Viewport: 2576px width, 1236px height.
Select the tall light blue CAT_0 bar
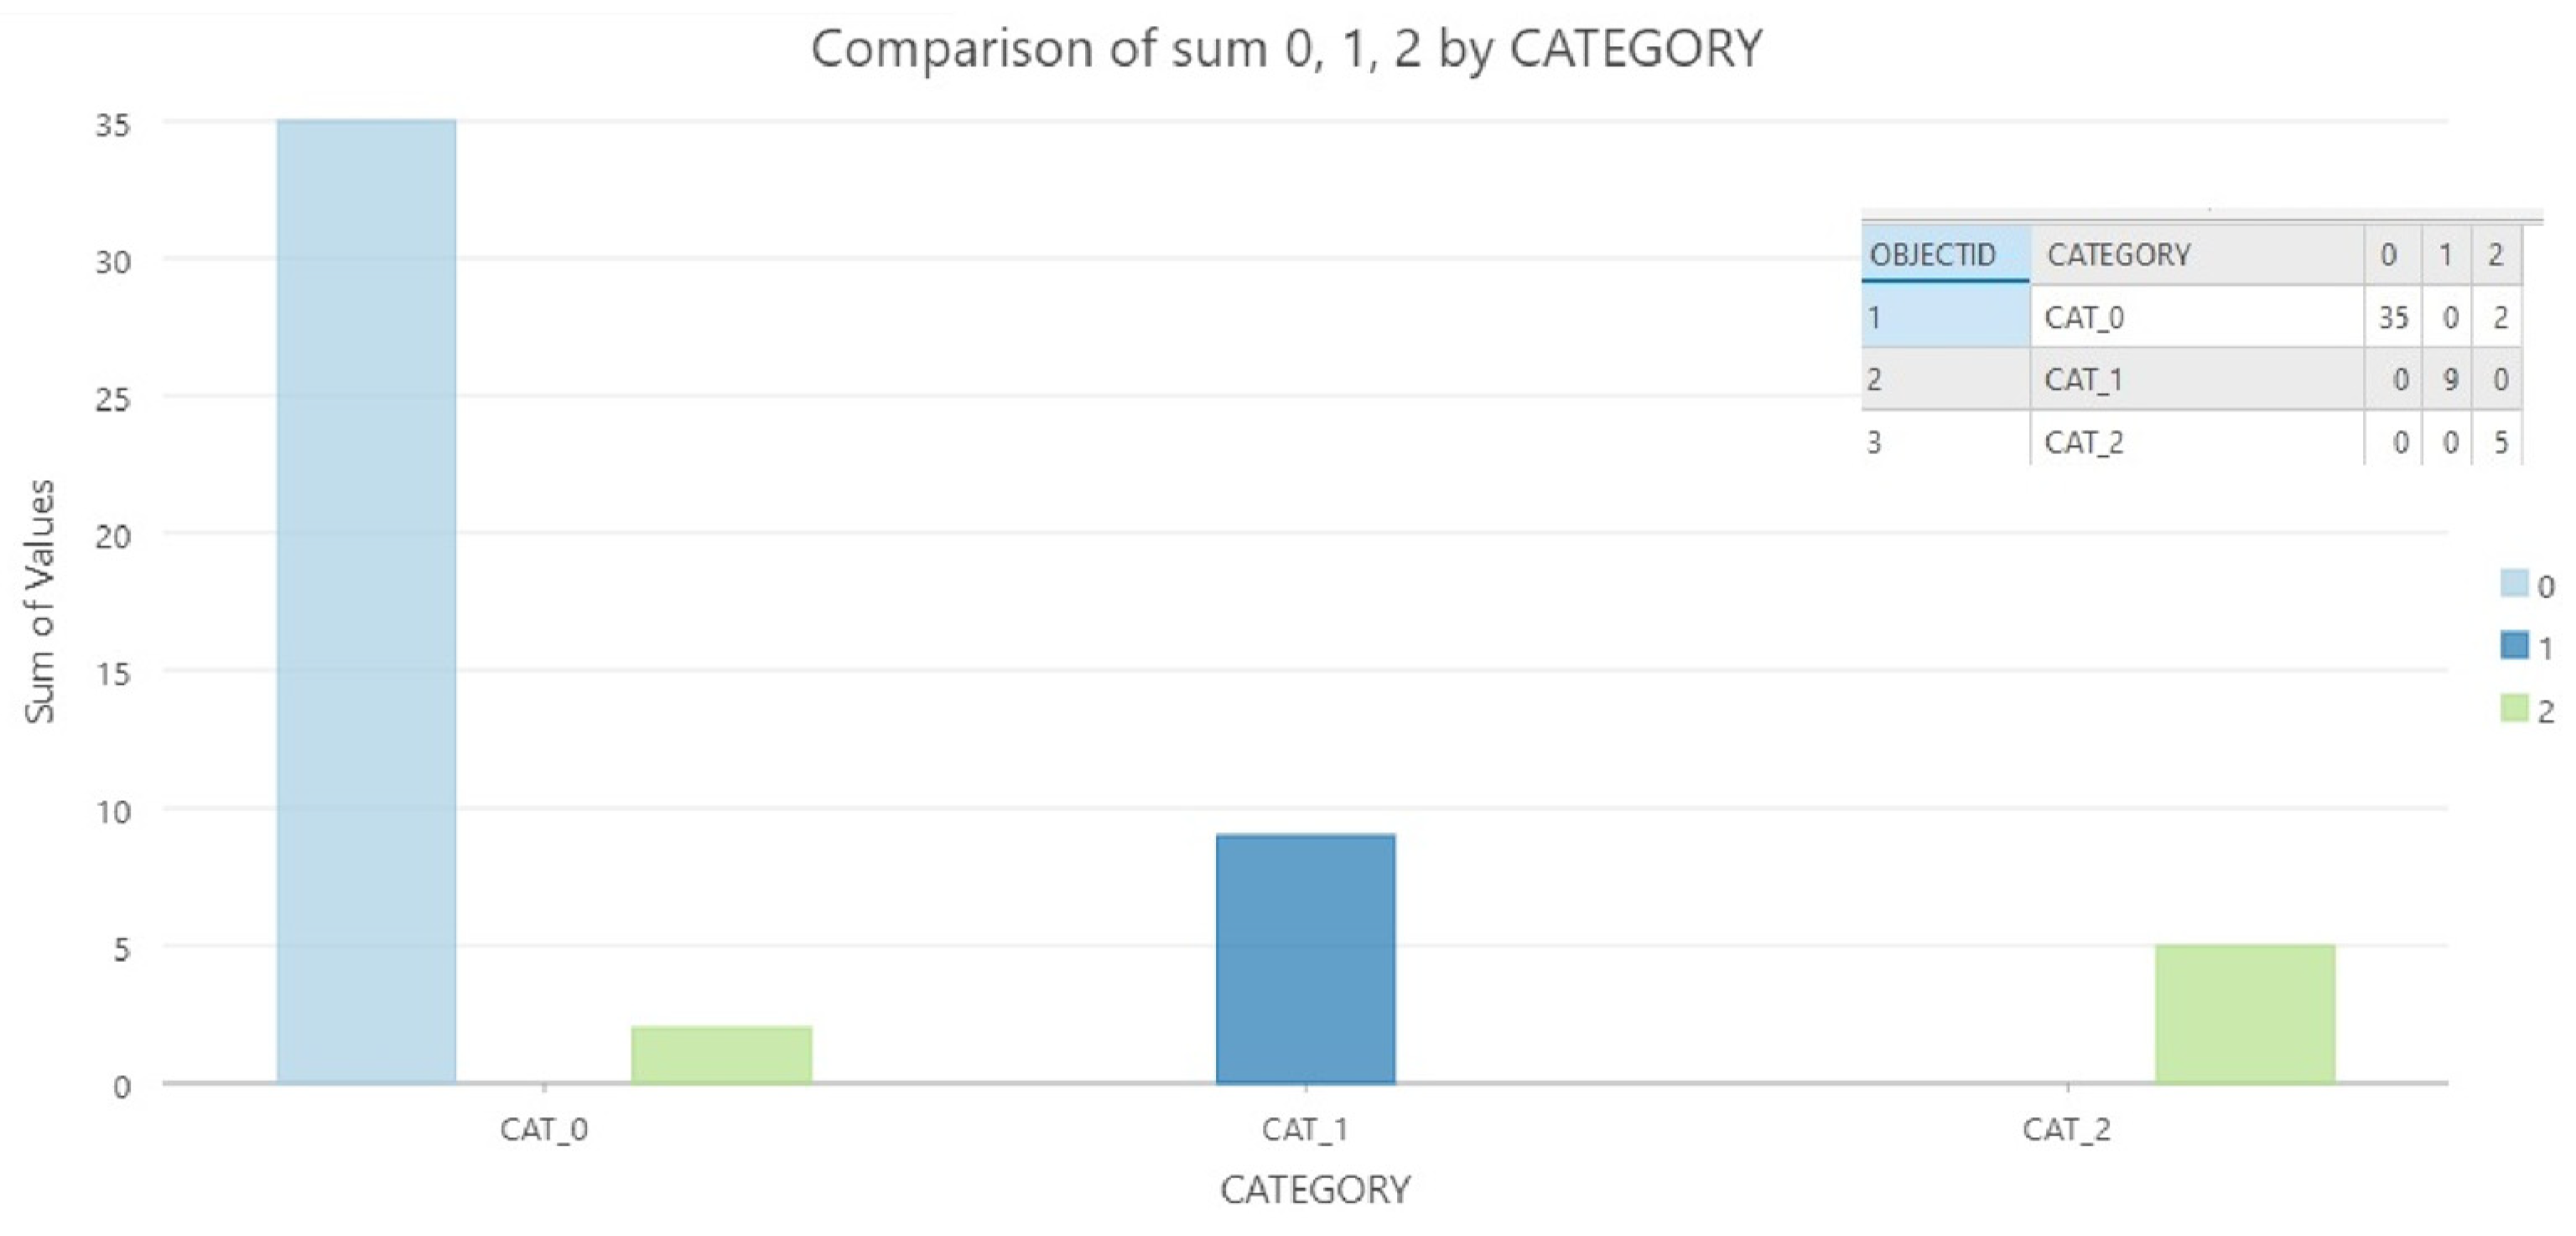pos(366,599)
